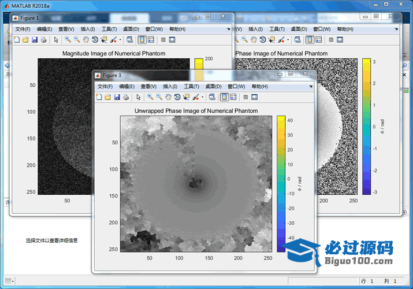Click Link Plot button in Figure 3 toolbar
413x289 pixels.
click(x=212, y=97)
